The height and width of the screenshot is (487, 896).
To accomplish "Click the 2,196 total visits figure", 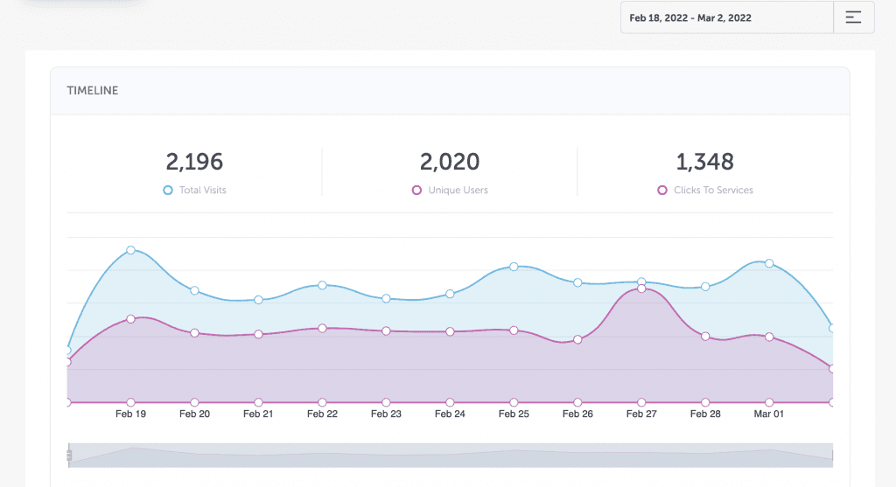I will pos(194,162).
